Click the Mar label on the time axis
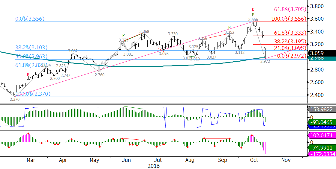Screen dimensions: 336x169 (32, 160)
